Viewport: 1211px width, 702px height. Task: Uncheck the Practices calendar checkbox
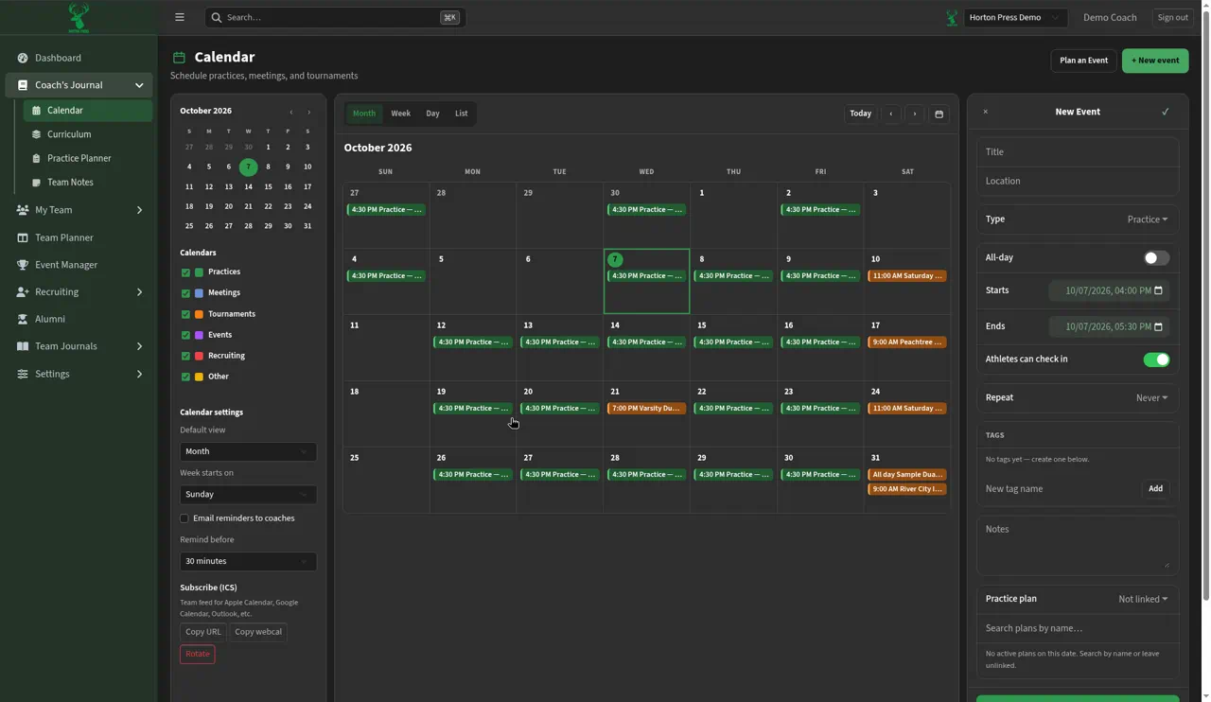185,272
